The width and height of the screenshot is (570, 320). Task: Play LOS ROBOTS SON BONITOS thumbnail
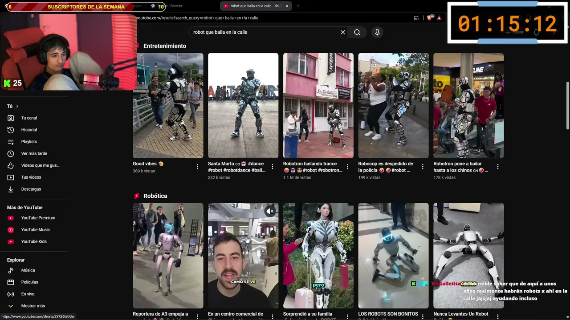[394, 256]
